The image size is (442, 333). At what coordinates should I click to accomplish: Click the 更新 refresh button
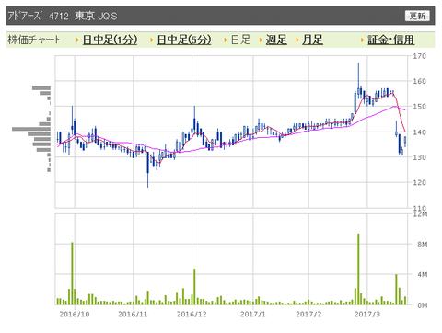tap(417, 16)
